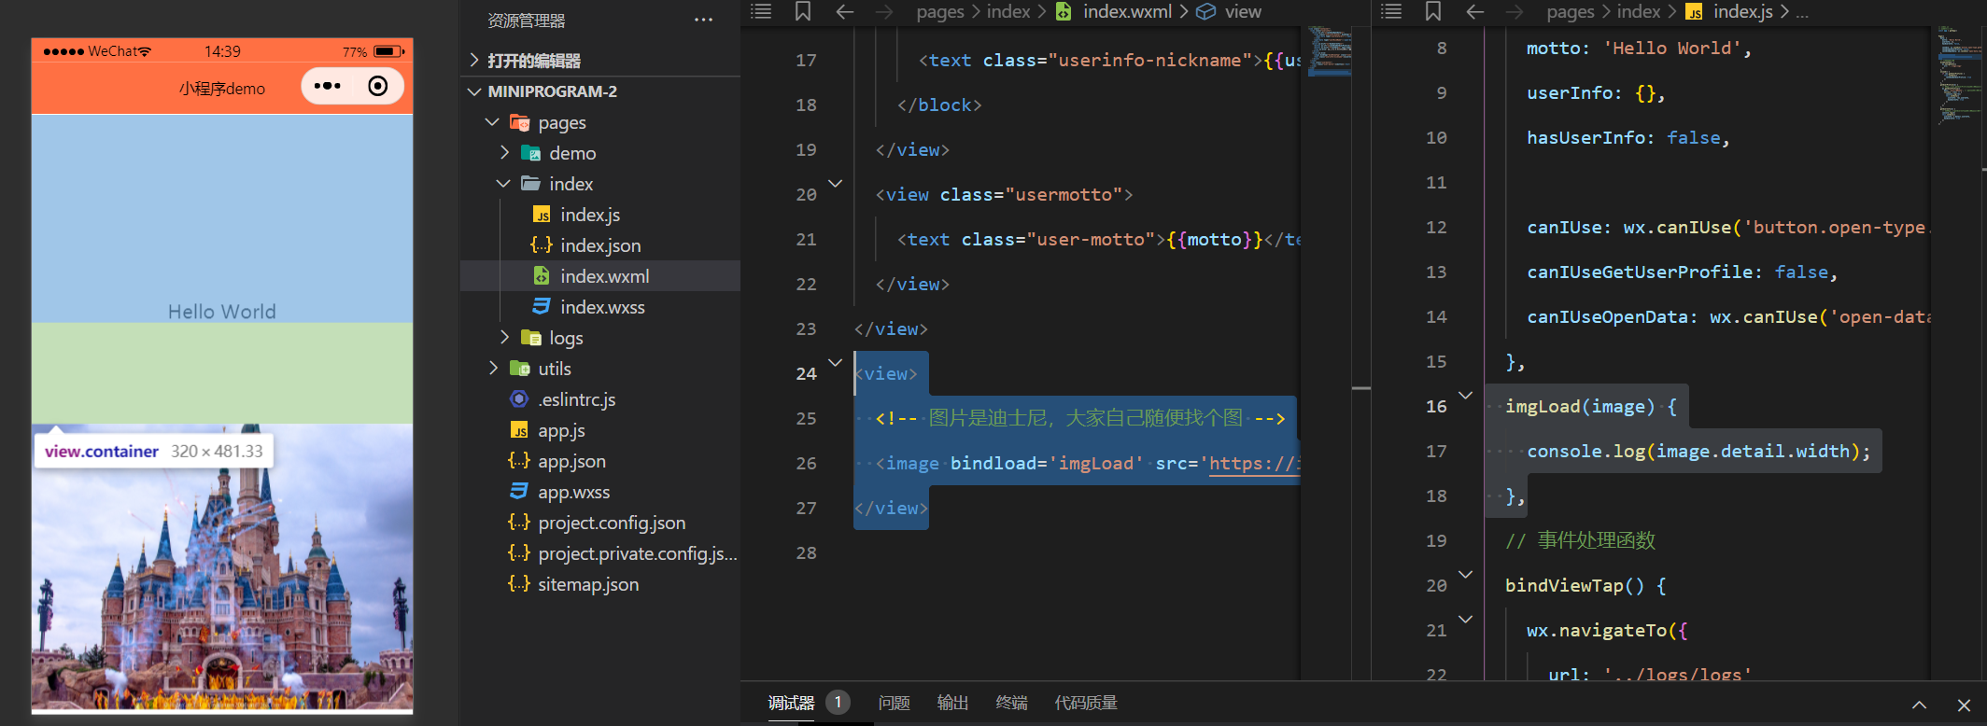The height and width of the screenshot is (726, 1987).
Task: Click the '小程序demo' title in simulator
Action: tap(222, 89)
